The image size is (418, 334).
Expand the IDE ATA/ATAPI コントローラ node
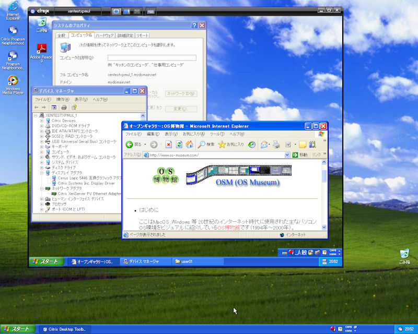point(42,131)
